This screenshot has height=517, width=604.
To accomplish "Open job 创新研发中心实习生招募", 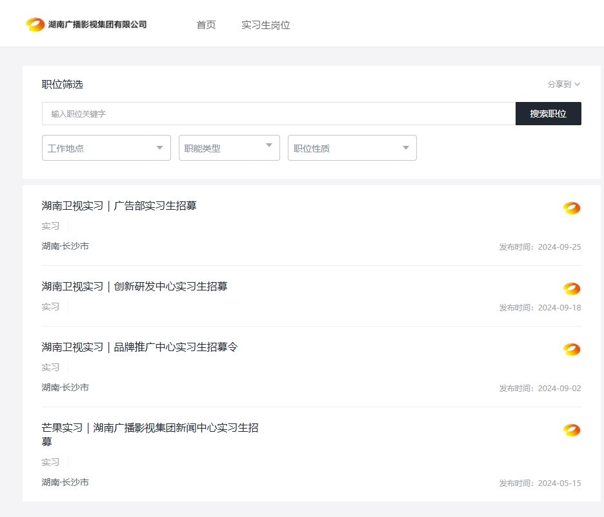I will (x=134, y=286).
